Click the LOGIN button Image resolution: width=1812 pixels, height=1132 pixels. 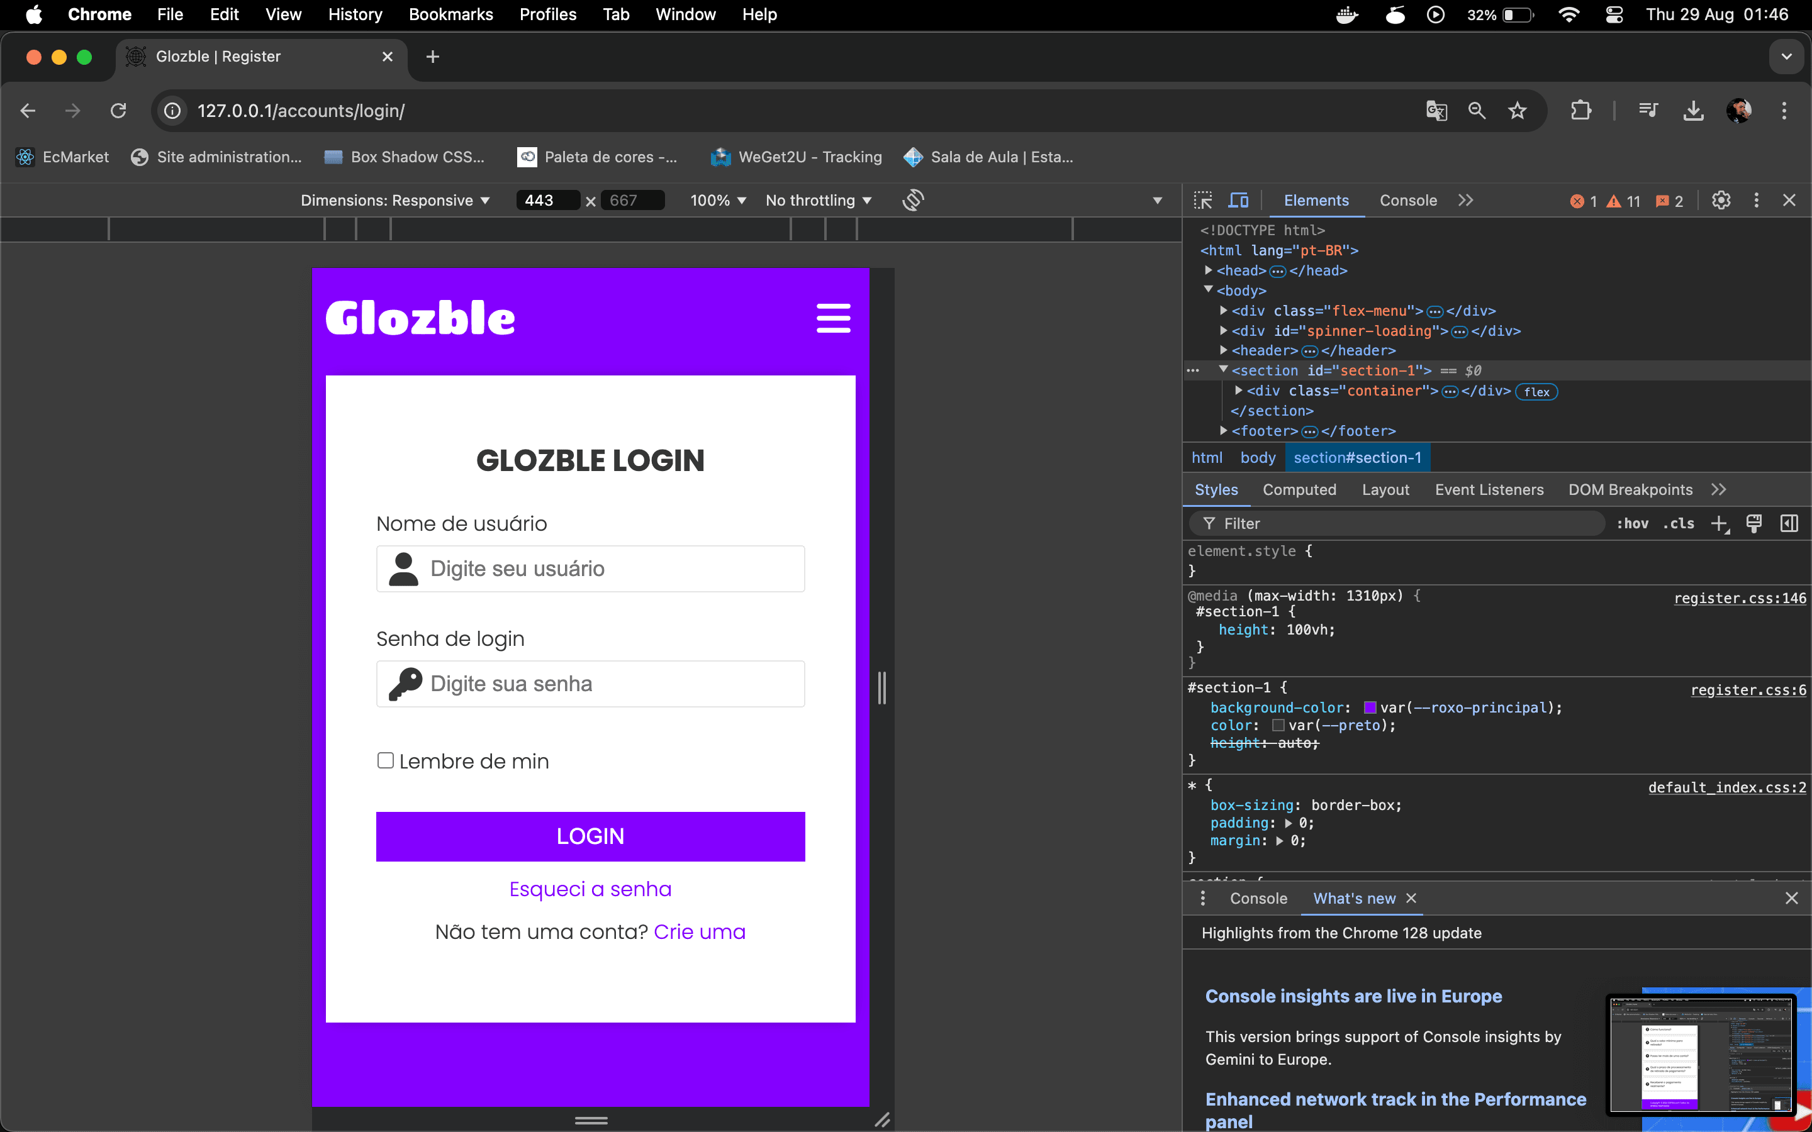pos(590,836)
